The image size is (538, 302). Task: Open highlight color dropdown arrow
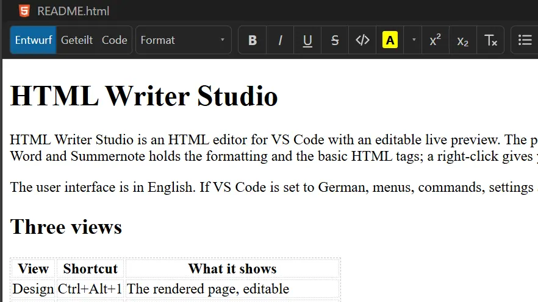point(414,40)
